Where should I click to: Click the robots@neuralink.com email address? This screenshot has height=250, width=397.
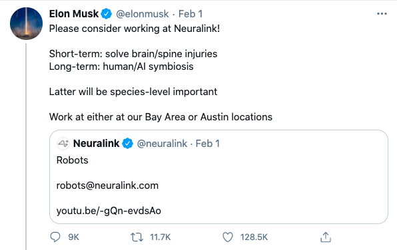[107, 186]
